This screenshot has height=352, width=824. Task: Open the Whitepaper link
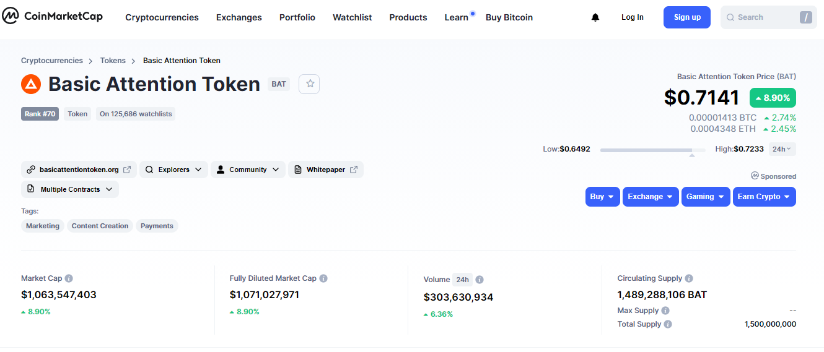point(326,170)
